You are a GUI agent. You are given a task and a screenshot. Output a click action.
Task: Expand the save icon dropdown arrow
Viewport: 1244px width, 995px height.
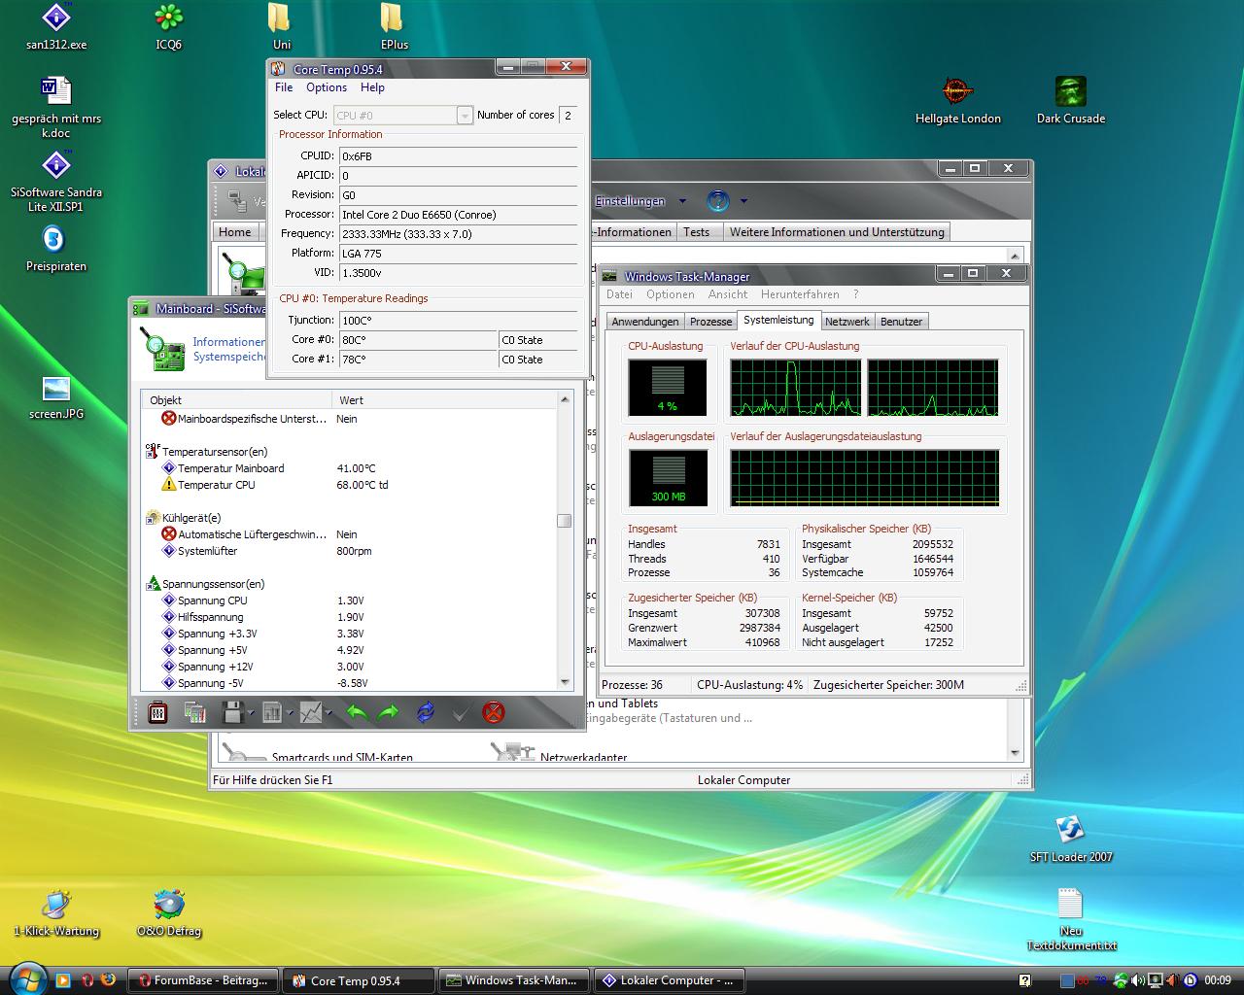pyautogui.click(x=251, y=714)
